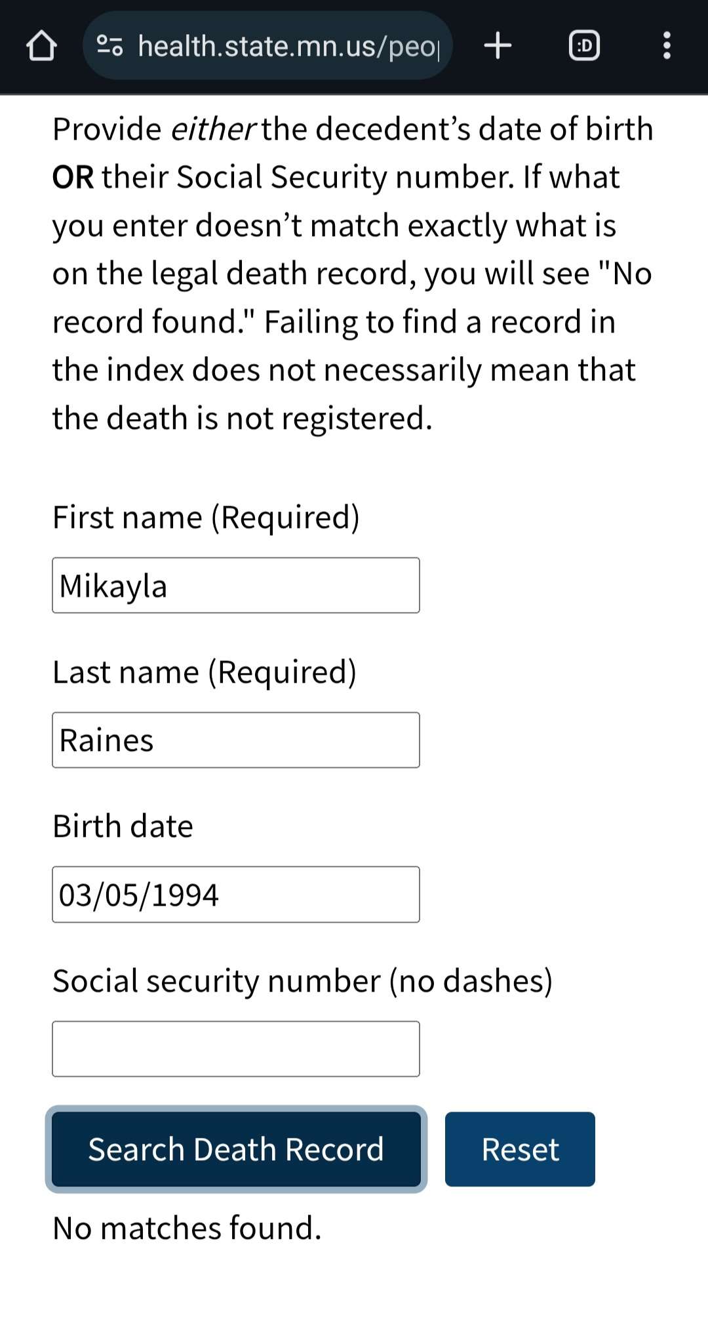Tap the browser home icon

pos(41,46)
